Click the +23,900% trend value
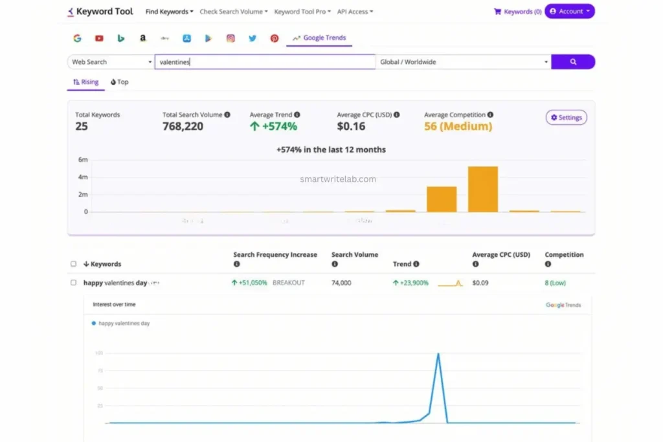This screenshot has width=663, height=442. (x=410, y=283)
